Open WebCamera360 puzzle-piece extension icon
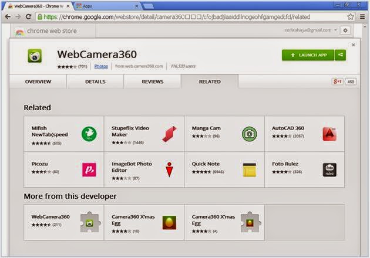Image resolution: width=370 pixels, height=258 pixels. tap(90, 222)
